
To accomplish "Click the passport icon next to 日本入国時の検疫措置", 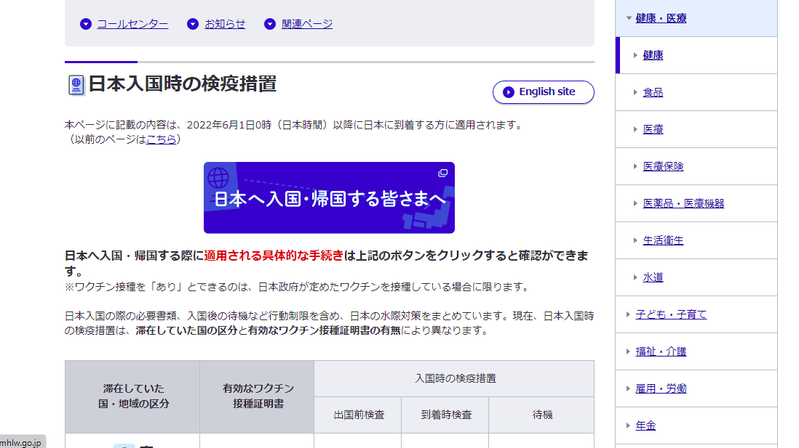I will click(x=76, y=85).
